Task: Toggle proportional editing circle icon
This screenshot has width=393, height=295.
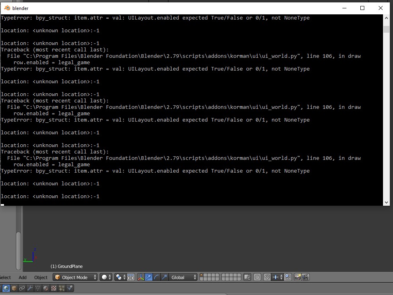Action: 257,277
